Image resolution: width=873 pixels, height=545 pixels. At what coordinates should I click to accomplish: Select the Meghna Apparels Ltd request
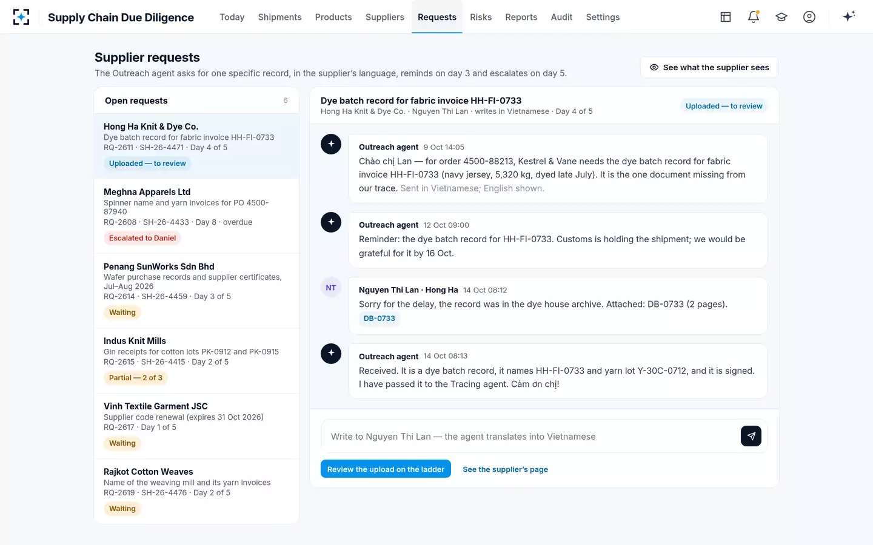(x=196, y=216)
